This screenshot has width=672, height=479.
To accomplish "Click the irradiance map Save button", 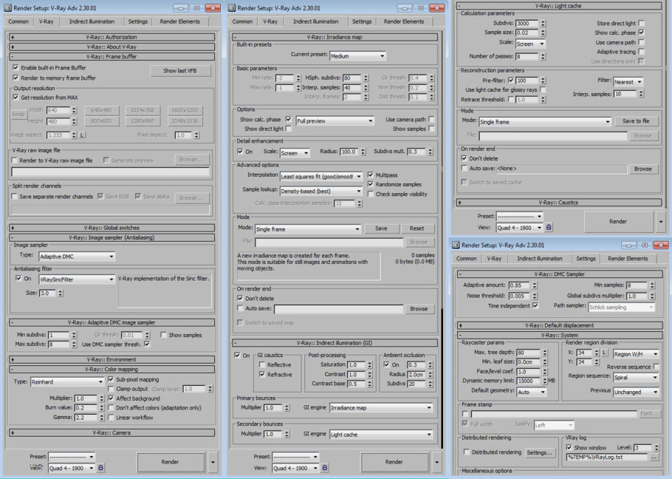I will [381, 228].
